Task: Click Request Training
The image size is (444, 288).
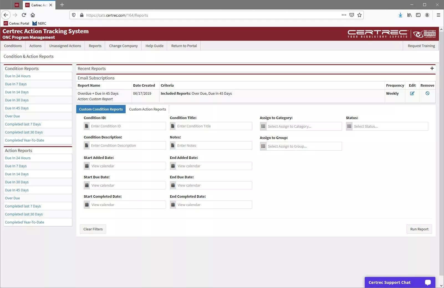Action: click(x=421, y=46)
